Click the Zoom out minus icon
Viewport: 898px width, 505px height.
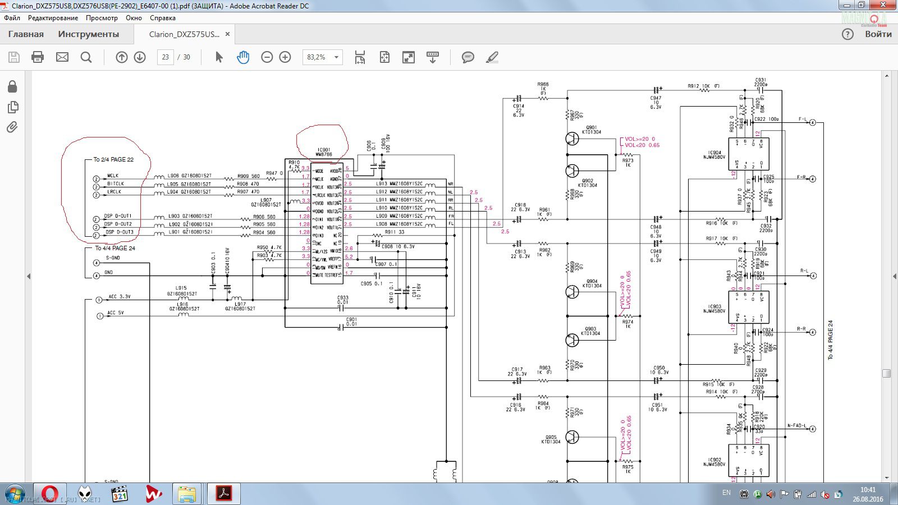click(x=267, y=57)
